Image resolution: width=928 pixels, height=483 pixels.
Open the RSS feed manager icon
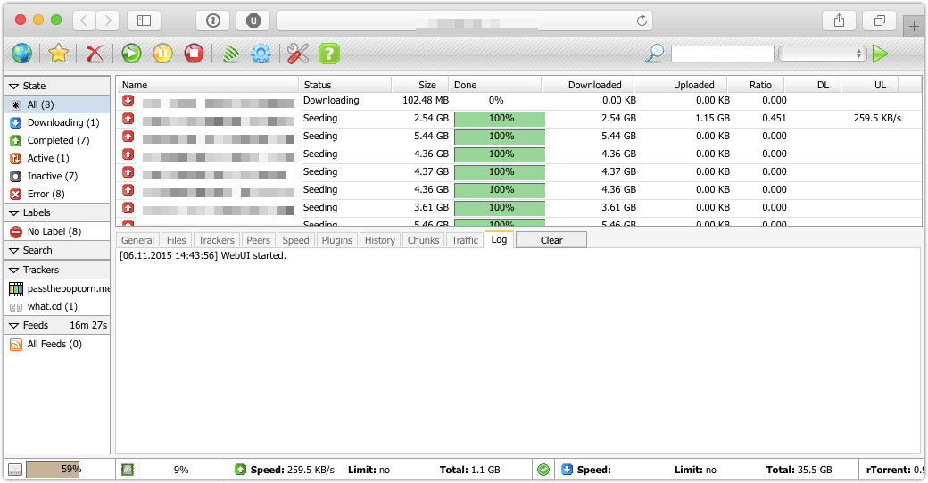tap(230, 54)
